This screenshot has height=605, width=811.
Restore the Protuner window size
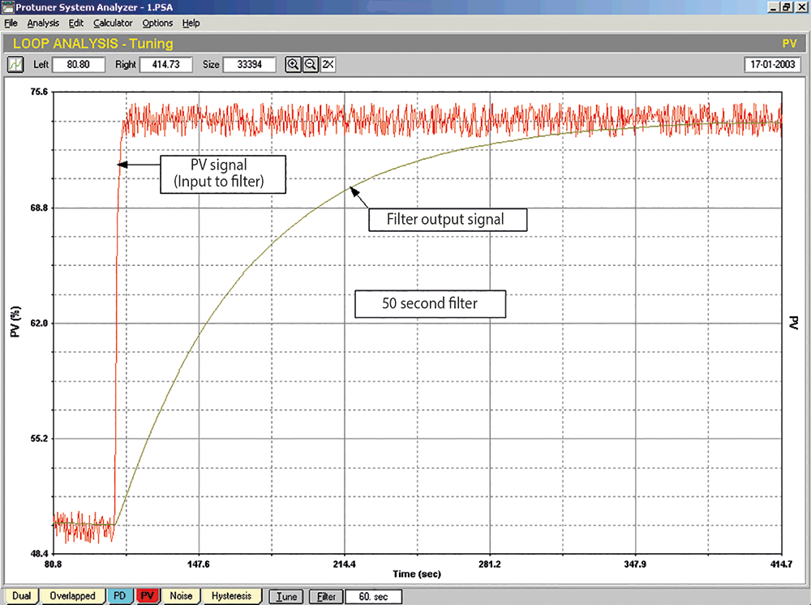(x=786, y=7)
